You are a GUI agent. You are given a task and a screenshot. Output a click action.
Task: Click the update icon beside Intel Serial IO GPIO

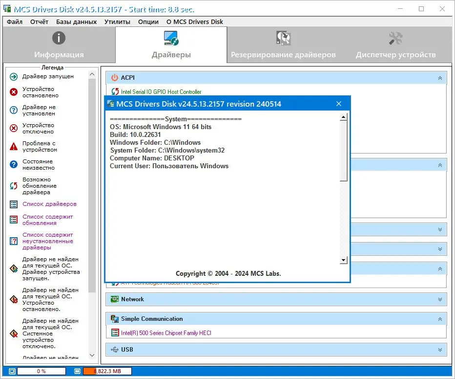pyautogui.click(x=115, y=91)
